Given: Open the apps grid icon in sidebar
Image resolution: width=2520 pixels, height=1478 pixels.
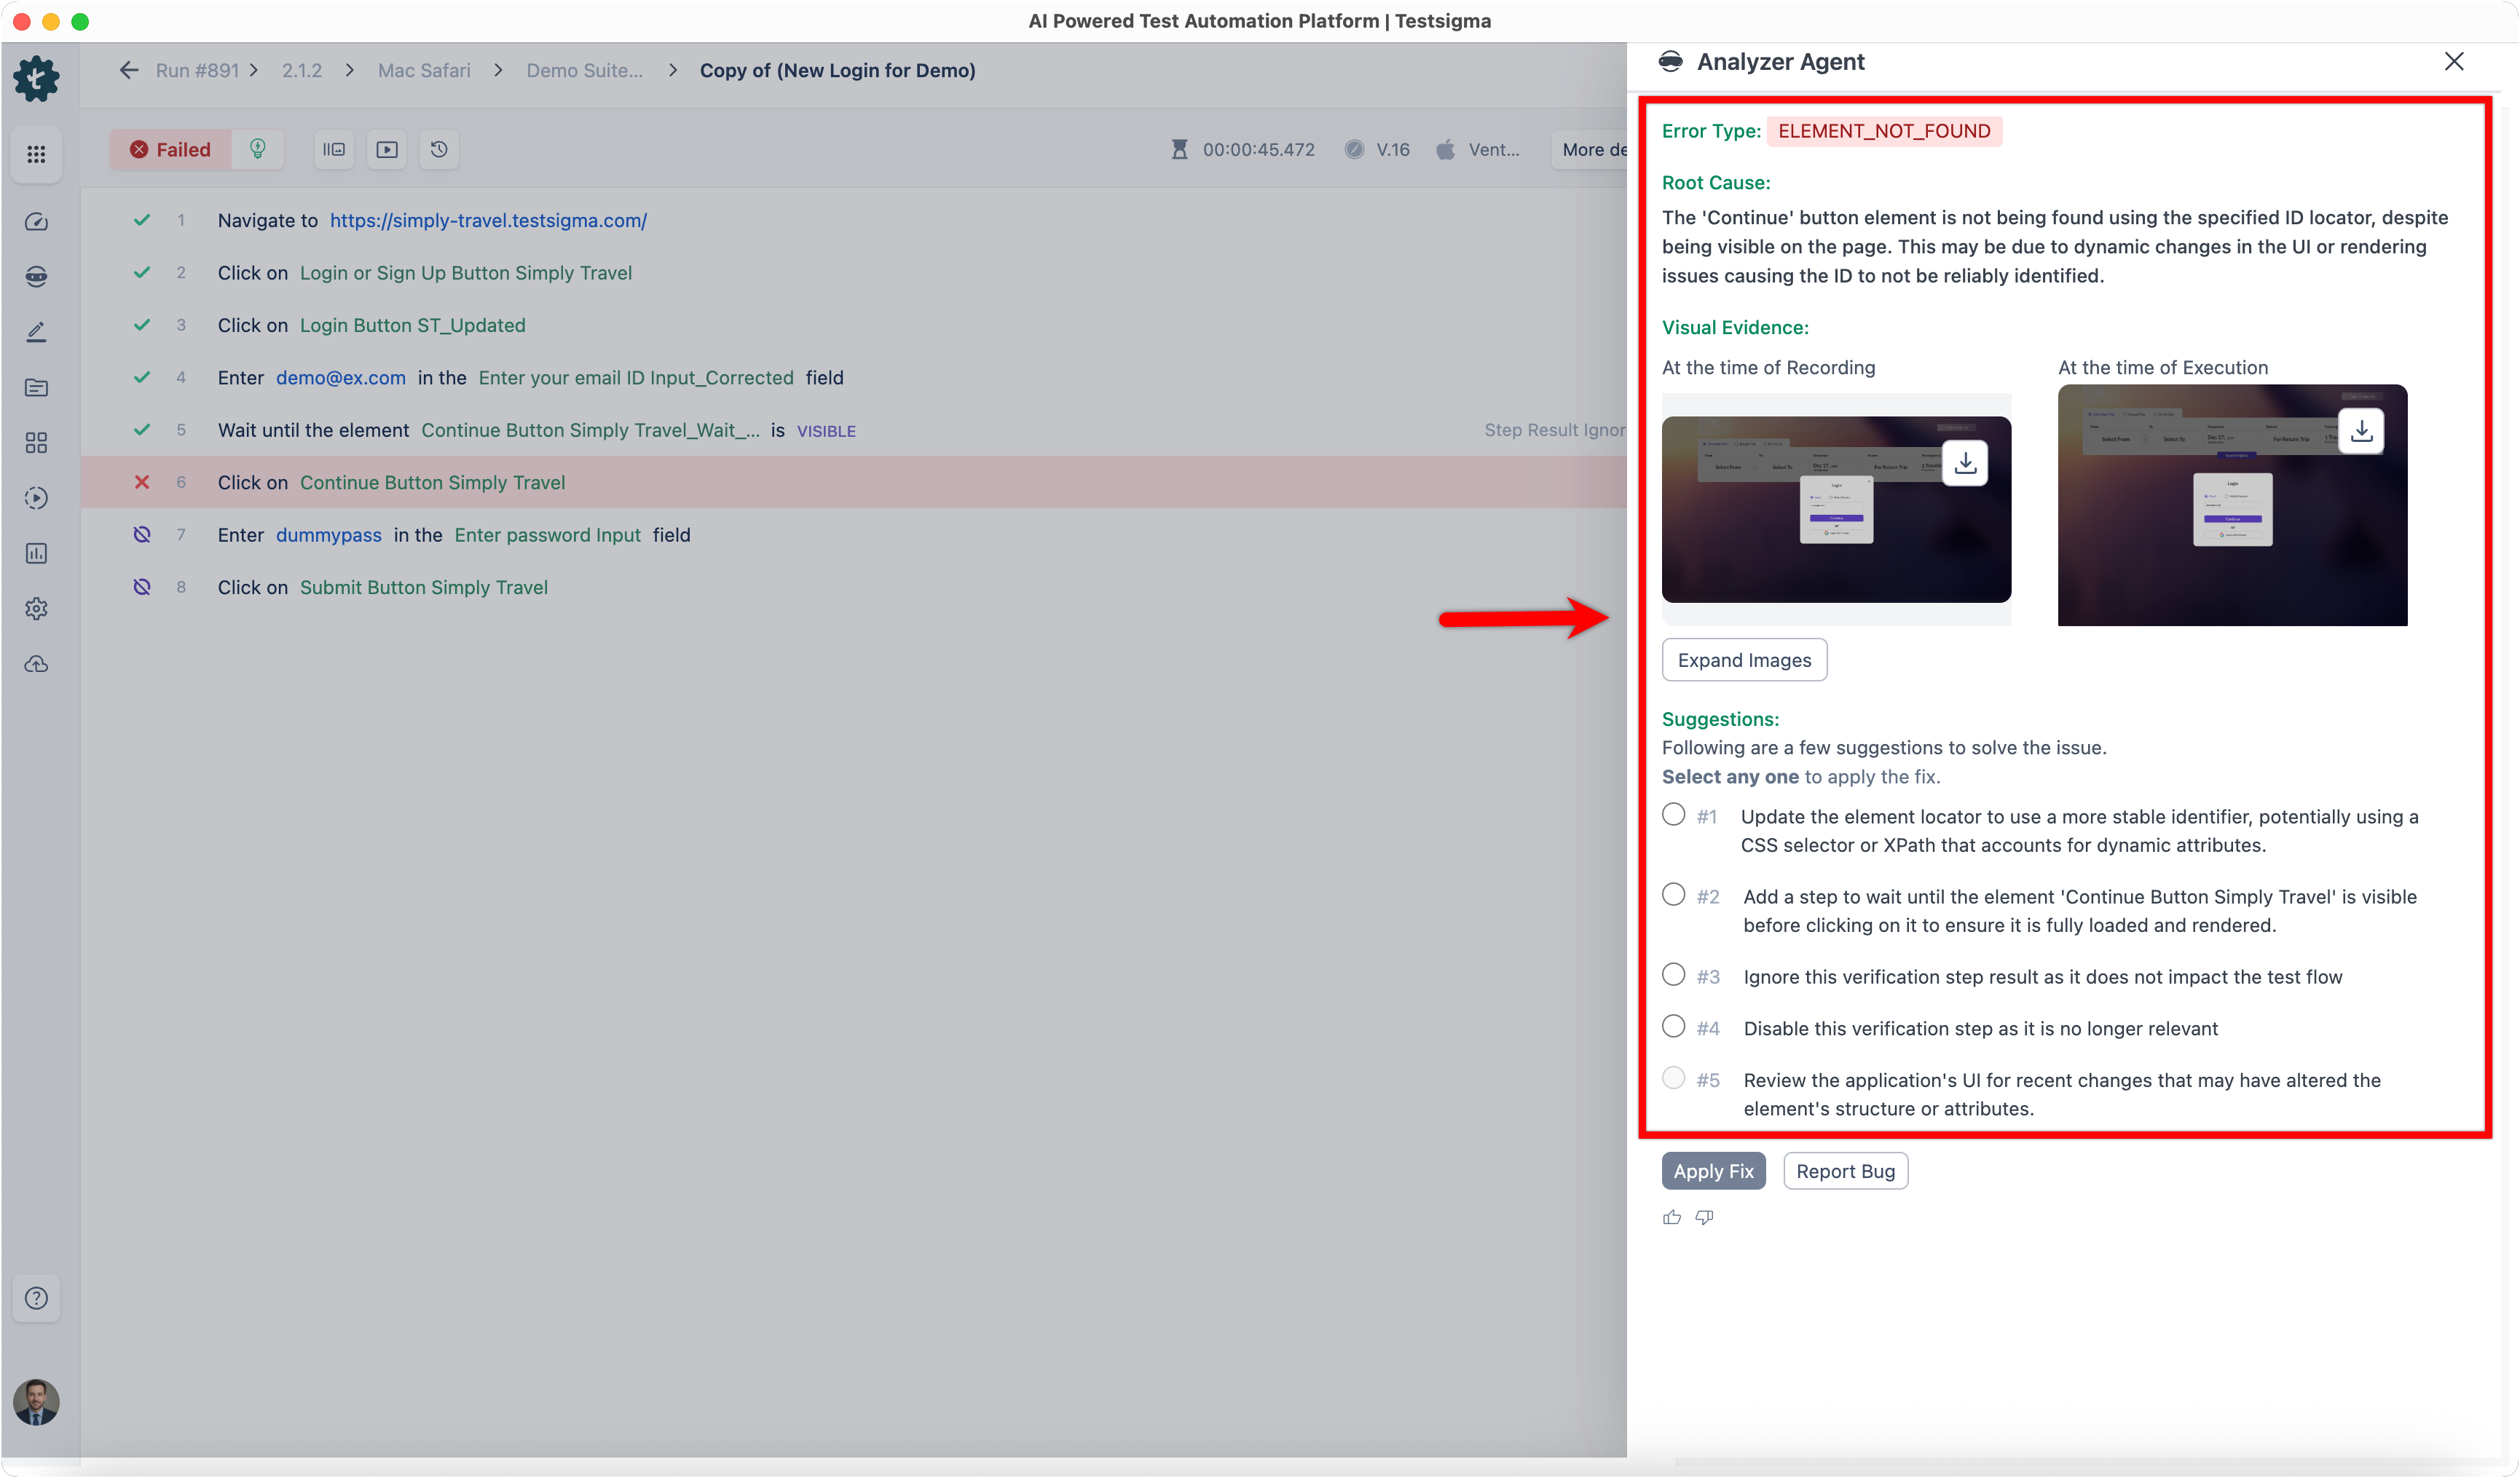Looking at the screenshot, I should (x=36, y=154).
